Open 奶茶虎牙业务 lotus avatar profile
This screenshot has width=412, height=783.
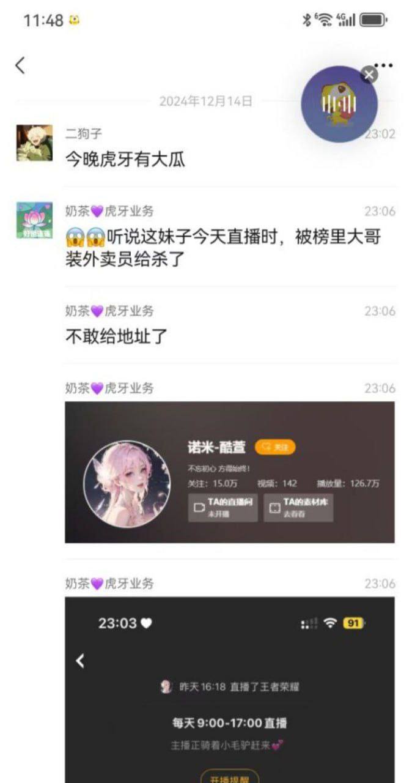click(34, 220)
